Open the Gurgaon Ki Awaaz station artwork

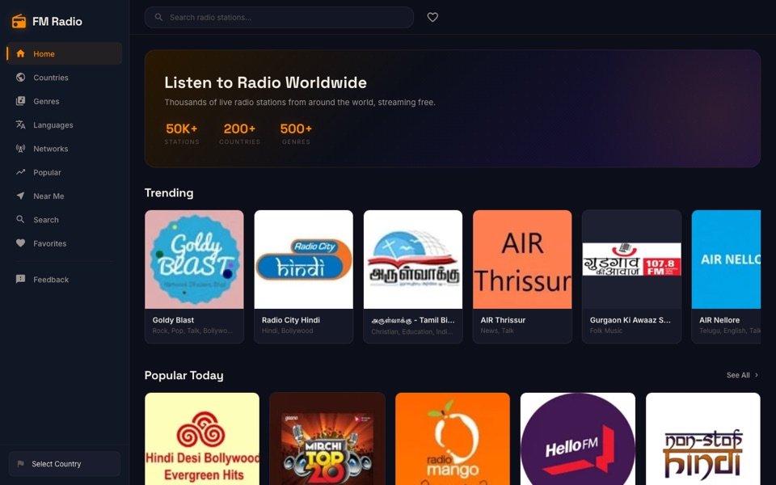click(631, 259)
